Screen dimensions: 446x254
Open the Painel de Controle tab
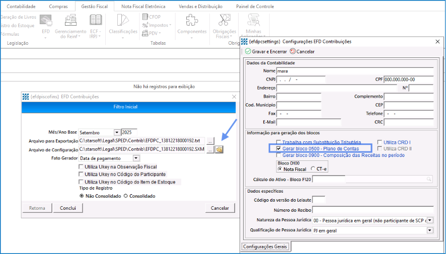255,7
